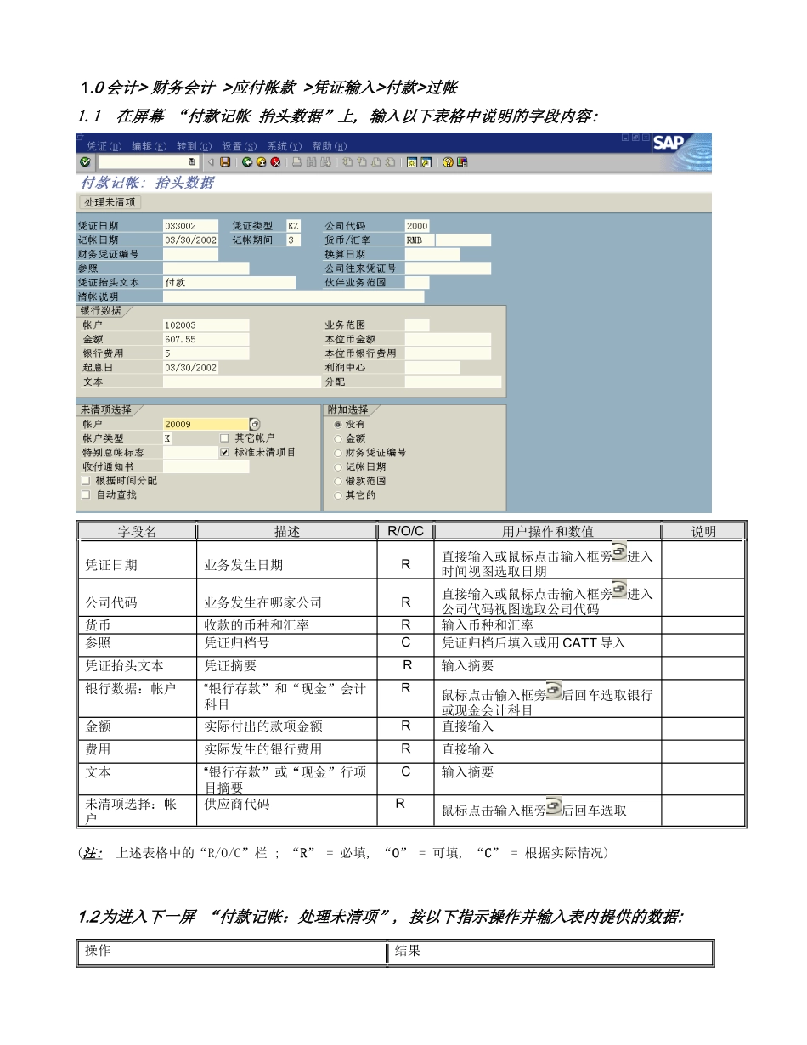
Task: Open the 编辑(E) menu
Action: (150, 146)
